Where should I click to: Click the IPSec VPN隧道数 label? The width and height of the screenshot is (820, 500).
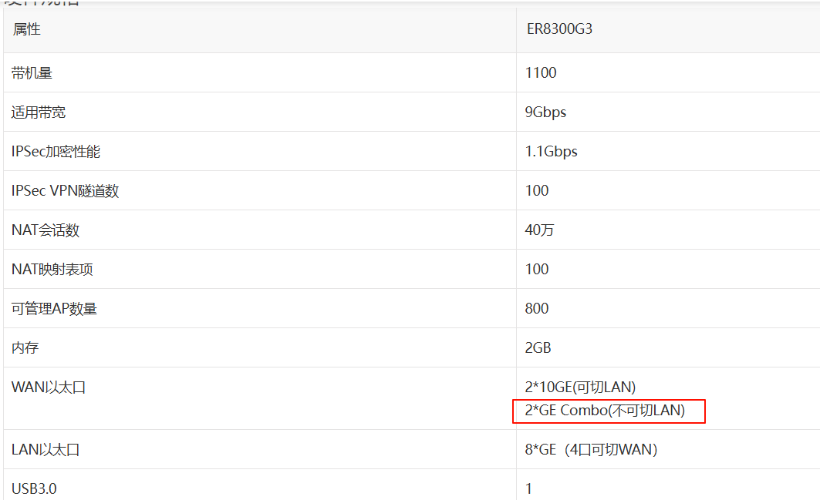66,191
